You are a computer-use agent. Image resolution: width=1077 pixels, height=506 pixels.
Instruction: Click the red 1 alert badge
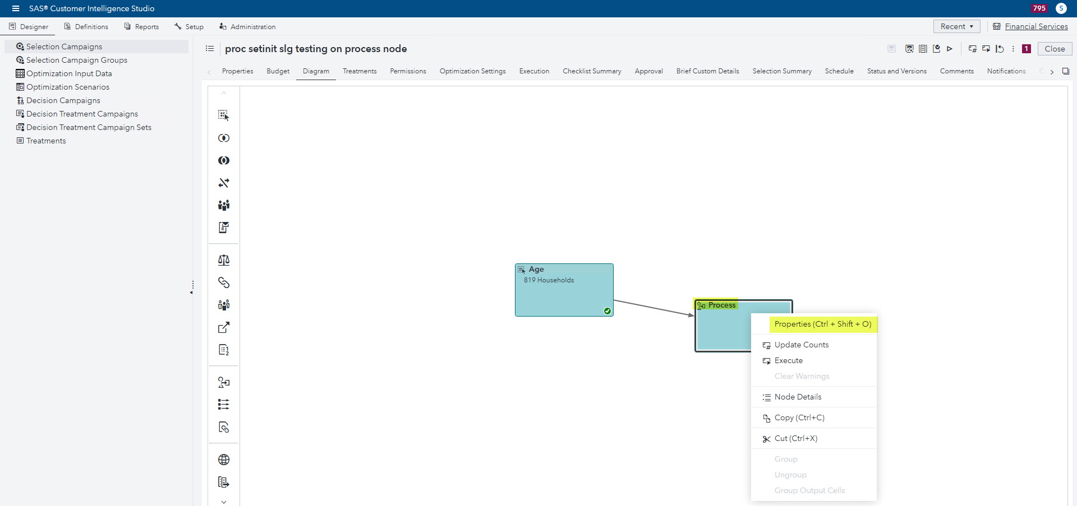1027,49
